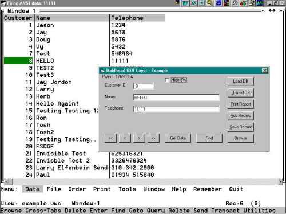Viewport: 286px width, 214px height.
Task: Click the Print Report button
Action: tap(241, 104)
